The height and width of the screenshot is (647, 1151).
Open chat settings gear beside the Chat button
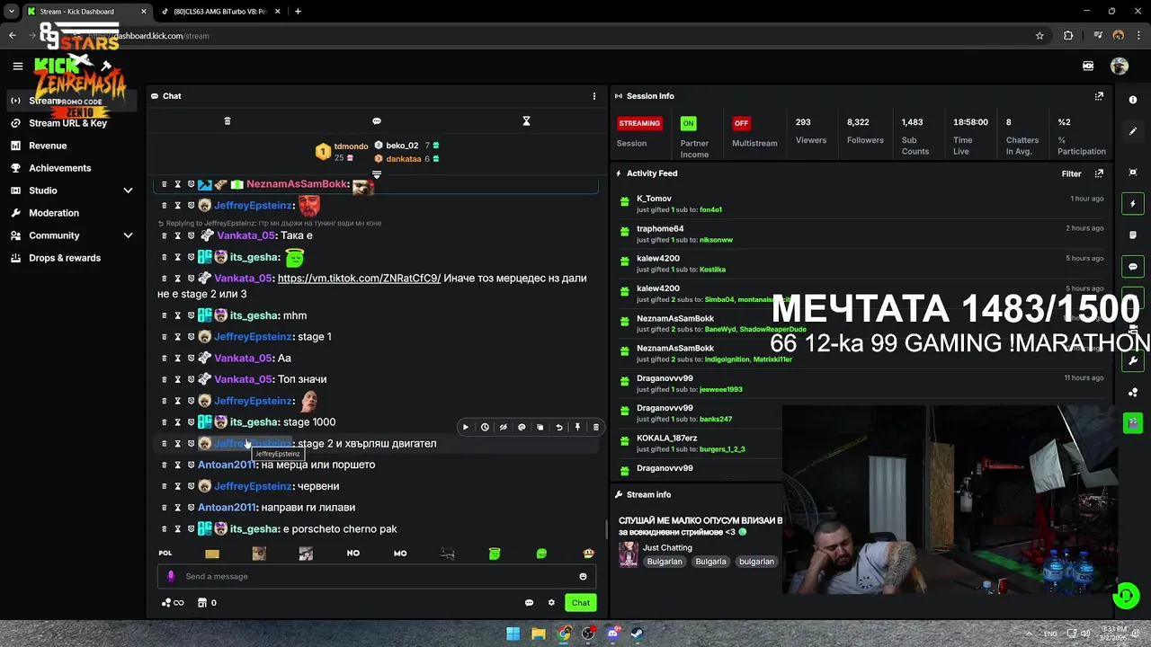[551, 603]
